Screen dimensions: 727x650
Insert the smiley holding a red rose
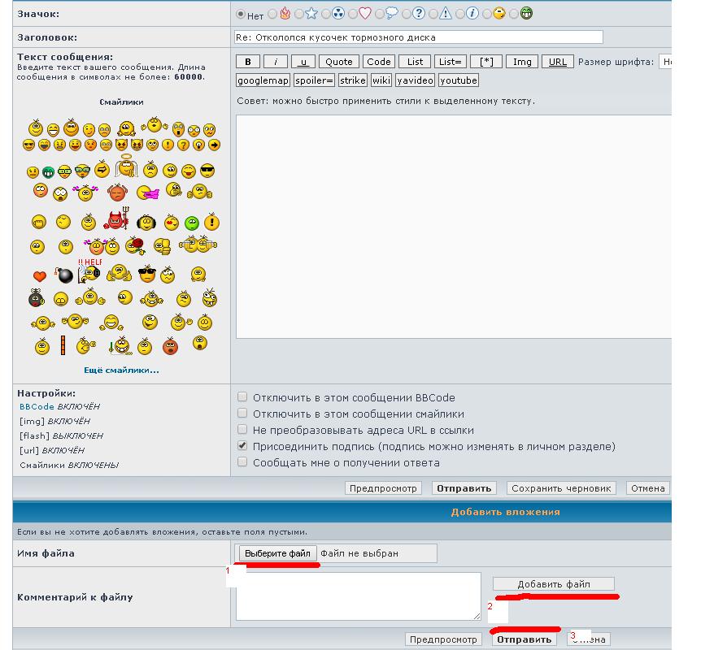click(x=137, y=245)
